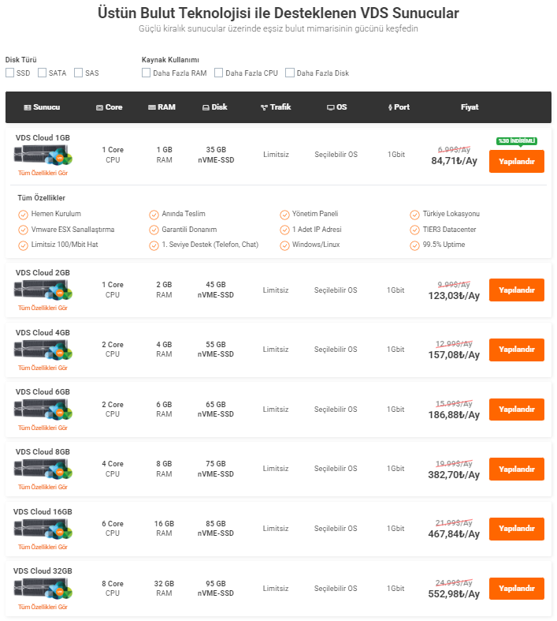The image size is (557, 621).
Task: Tick the SATA disk type checkbox
Action: (x=43, y=73)
